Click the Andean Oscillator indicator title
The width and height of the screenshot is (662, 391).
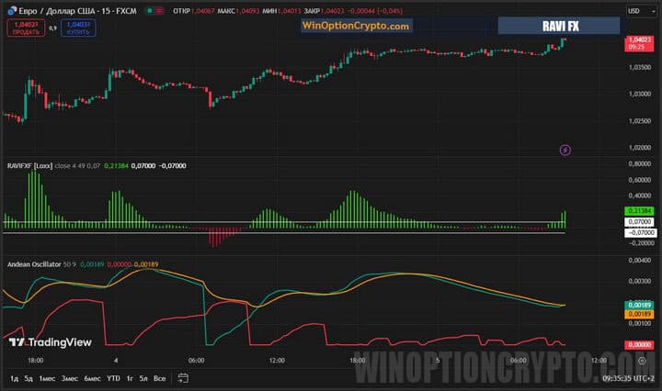click(x=33, y=263)
